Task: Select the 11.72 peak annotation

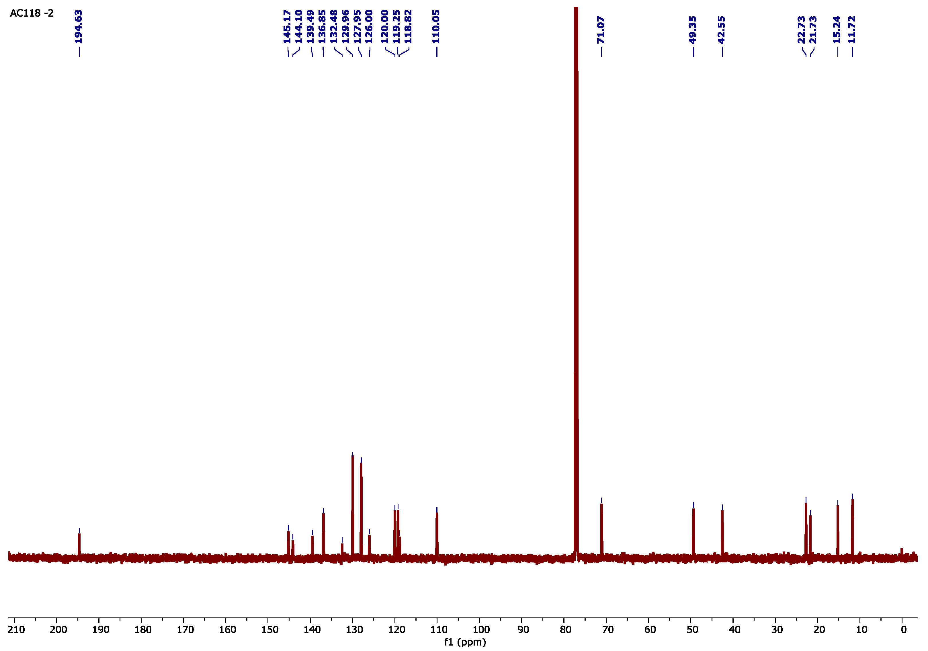Action: [x=852, y=30]
